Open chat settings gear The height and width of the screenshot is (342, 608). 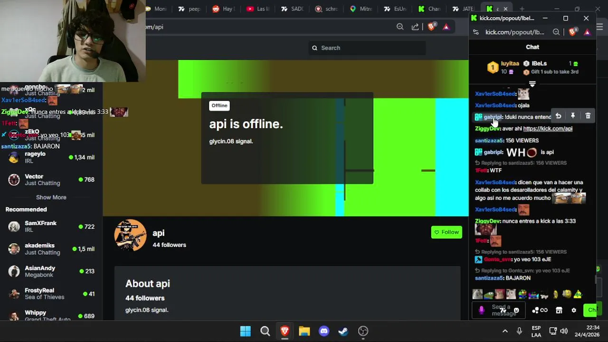pyautogui.click(x=574, y=310)
